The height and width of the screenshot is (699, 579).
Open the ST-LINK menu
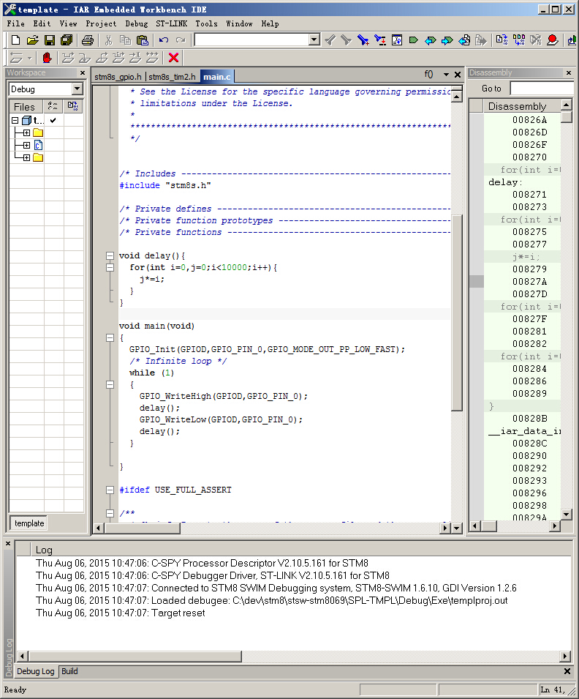tap(171, 23)
